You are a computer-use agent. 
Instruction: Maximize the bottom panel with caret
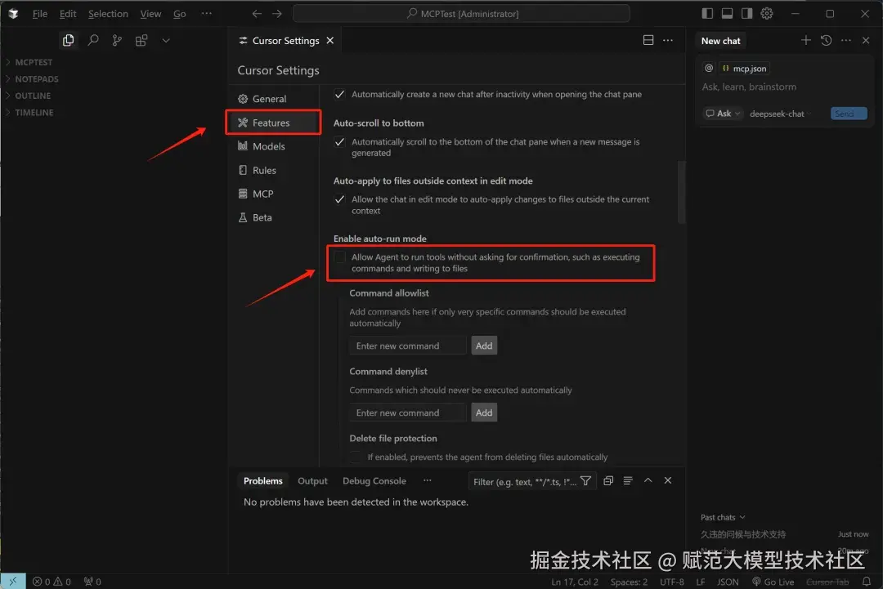click(648, 480)
